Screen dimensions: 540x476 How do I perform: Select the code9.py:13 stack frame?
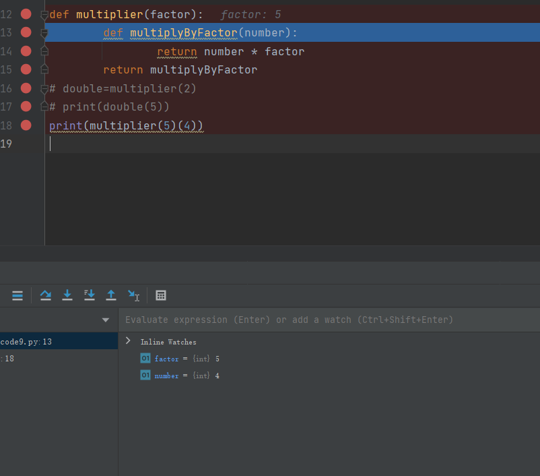27,342
